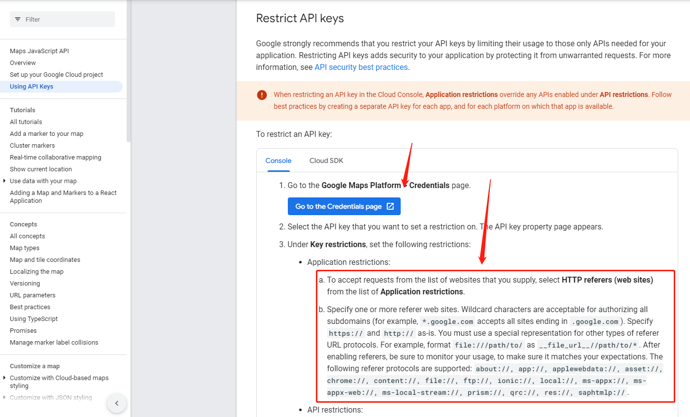The height and width of the screenshot is (417, 690).
Task: Open 'Using TypeScript' page
Action: (x=34, y=319)
